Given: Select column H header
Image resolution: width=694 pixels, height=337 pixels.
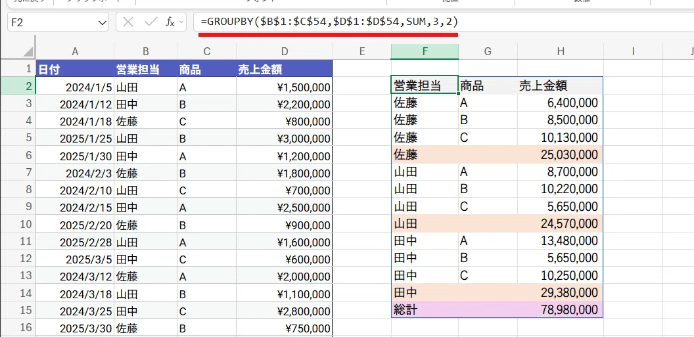Looking at the screenshot, I should point(561,52).
